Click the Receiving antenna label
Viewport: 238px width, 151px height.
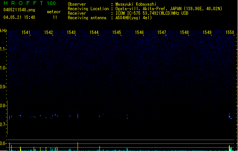pyautogui.click(x=87, y=18)
